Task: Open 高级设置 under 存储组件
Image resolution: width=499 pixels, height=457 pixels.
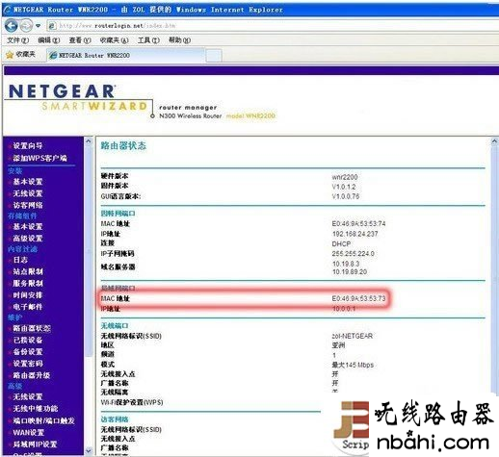Action: pos(28,239)
